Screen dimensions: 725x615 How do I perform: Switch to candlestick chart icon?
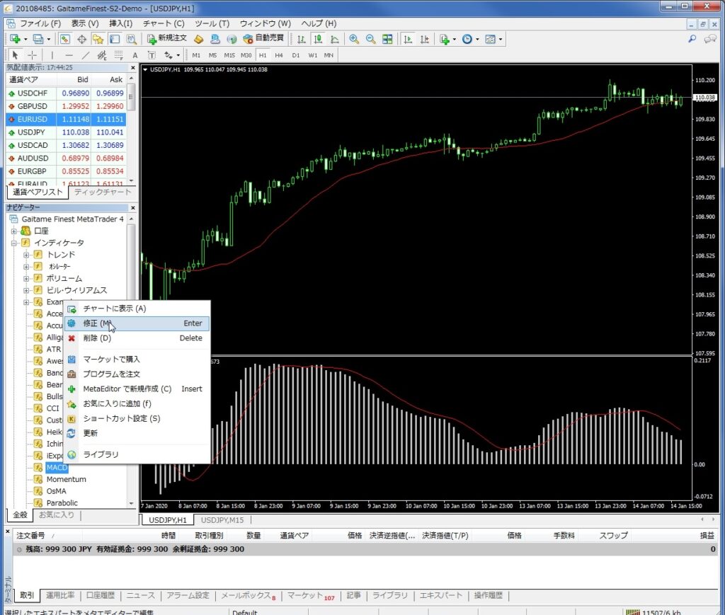click(x=318, y=39)
